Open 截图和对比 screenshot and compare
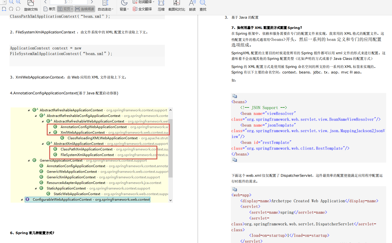 pos(177,6)
